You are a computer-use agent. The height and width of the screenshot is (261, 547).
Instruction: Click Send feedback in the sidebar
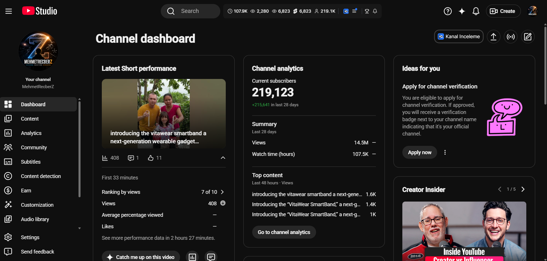[39, 252]
